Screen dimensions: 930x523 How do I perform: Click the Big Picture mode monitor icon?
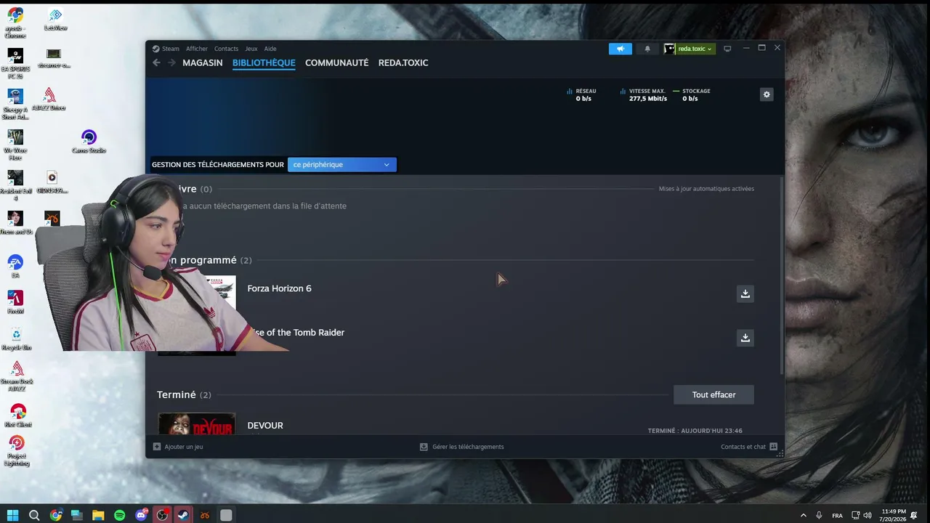(x=727, y=49)
